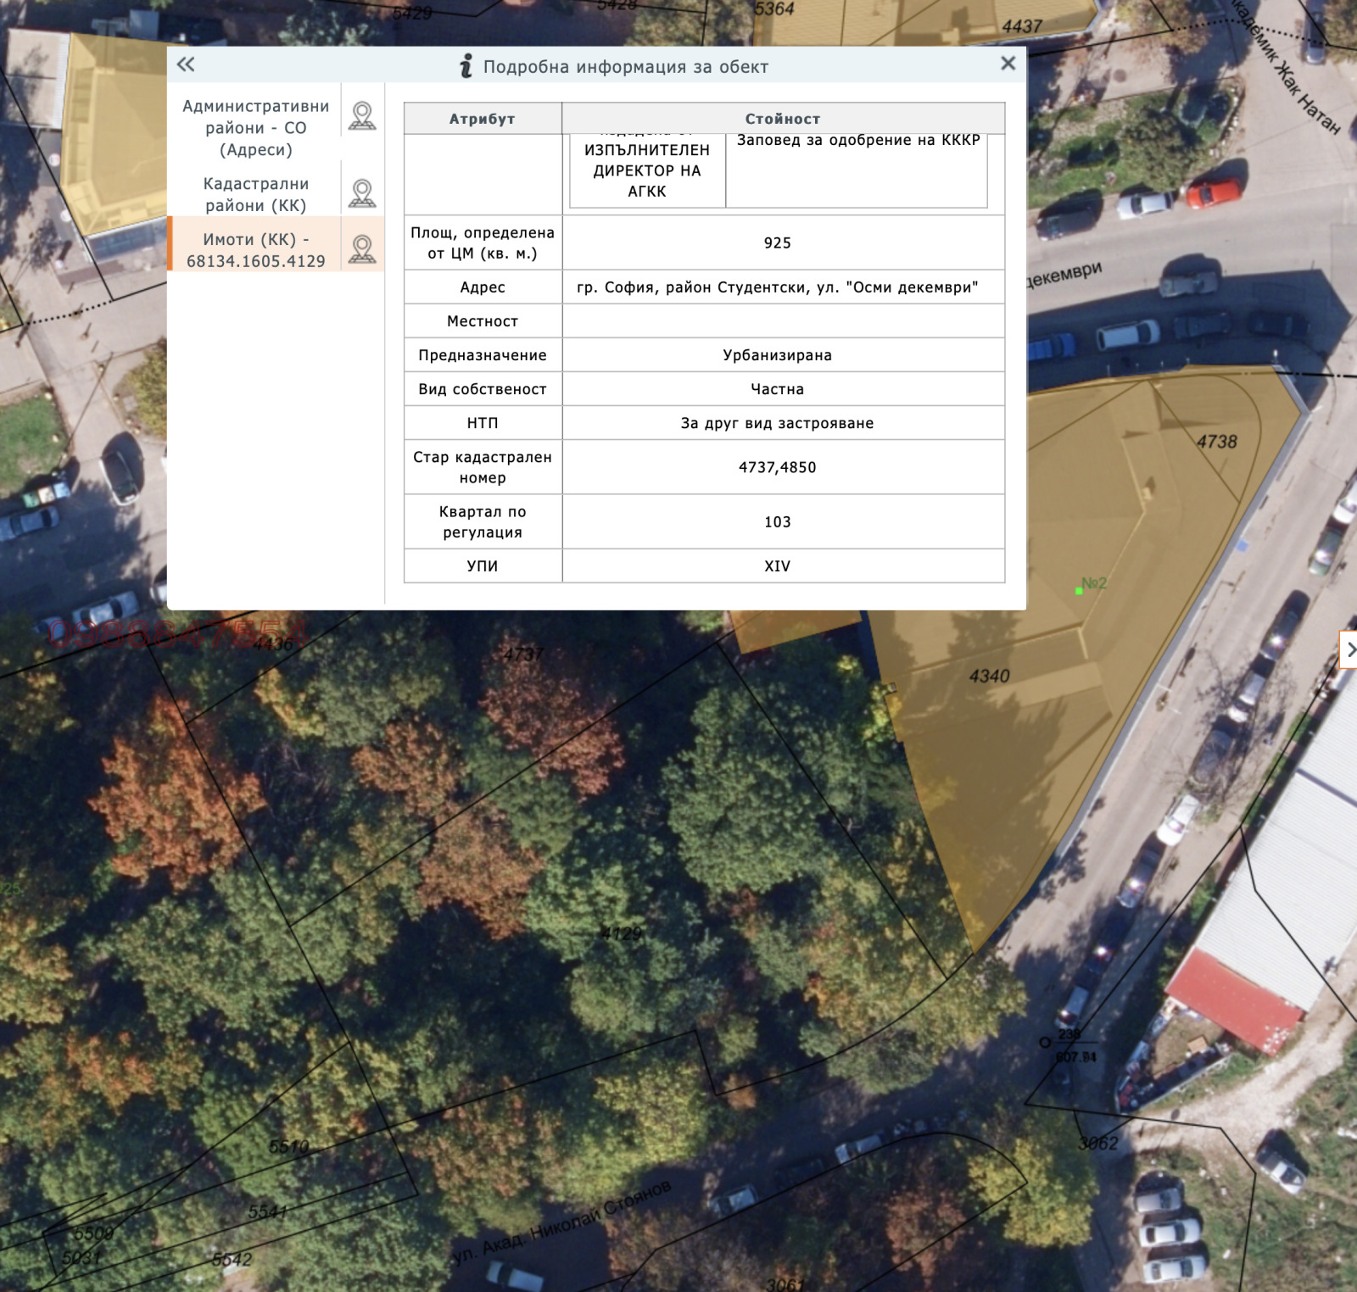Select parcel 4340 on the aerial map

click(991, 677)
